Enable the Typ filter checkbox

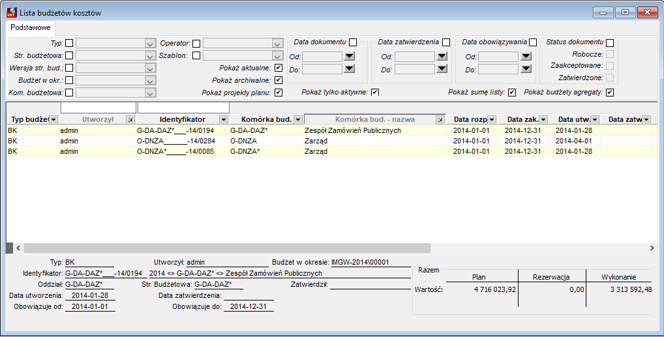tap(69, 43)
